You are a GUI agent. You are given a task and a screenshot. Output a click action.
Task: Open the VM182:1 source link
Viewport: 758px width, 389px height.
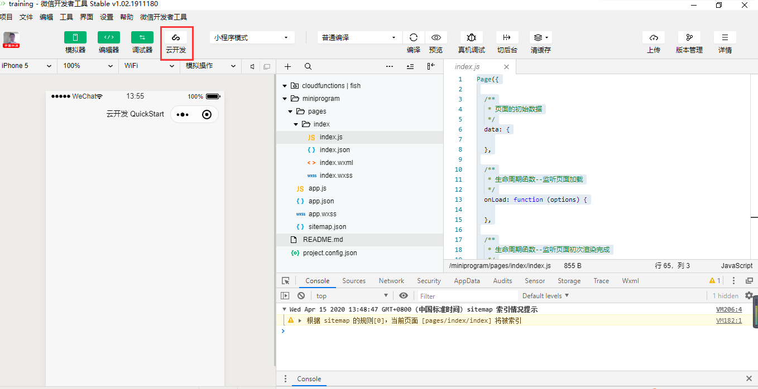729,320
